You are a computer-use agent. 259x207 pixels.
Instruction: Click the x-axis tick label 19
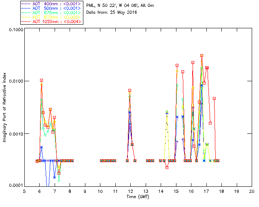(237, 191)
